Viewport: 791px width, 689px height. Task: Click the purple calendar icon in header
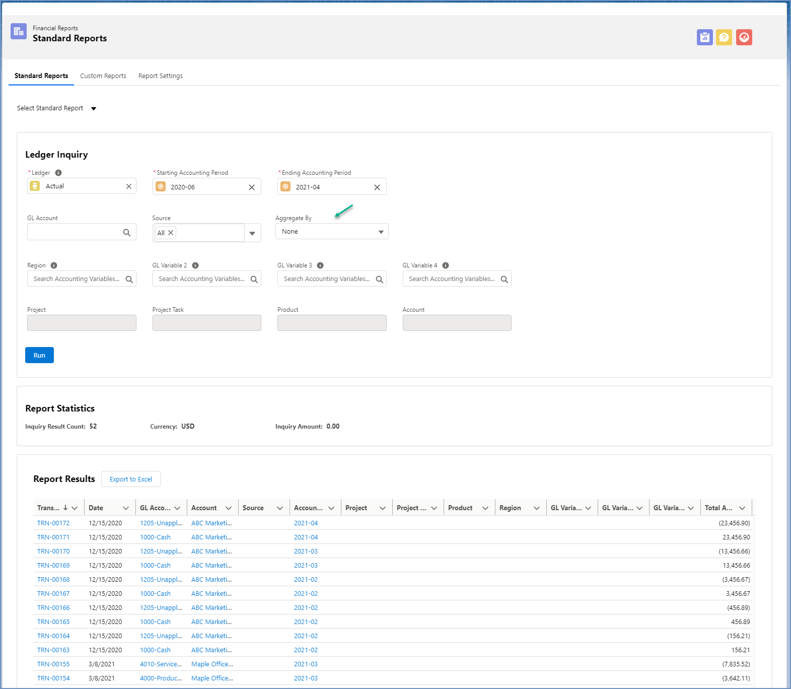(x=704, y=37)
